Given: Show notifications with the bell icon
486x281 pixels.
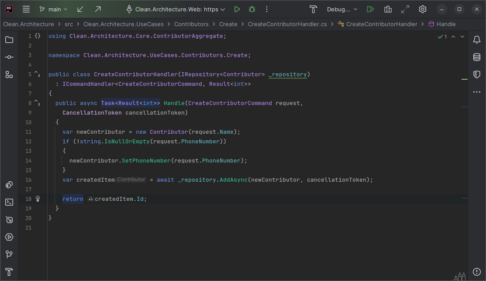Looking at the screenshot, I should [x=476, y=39].
